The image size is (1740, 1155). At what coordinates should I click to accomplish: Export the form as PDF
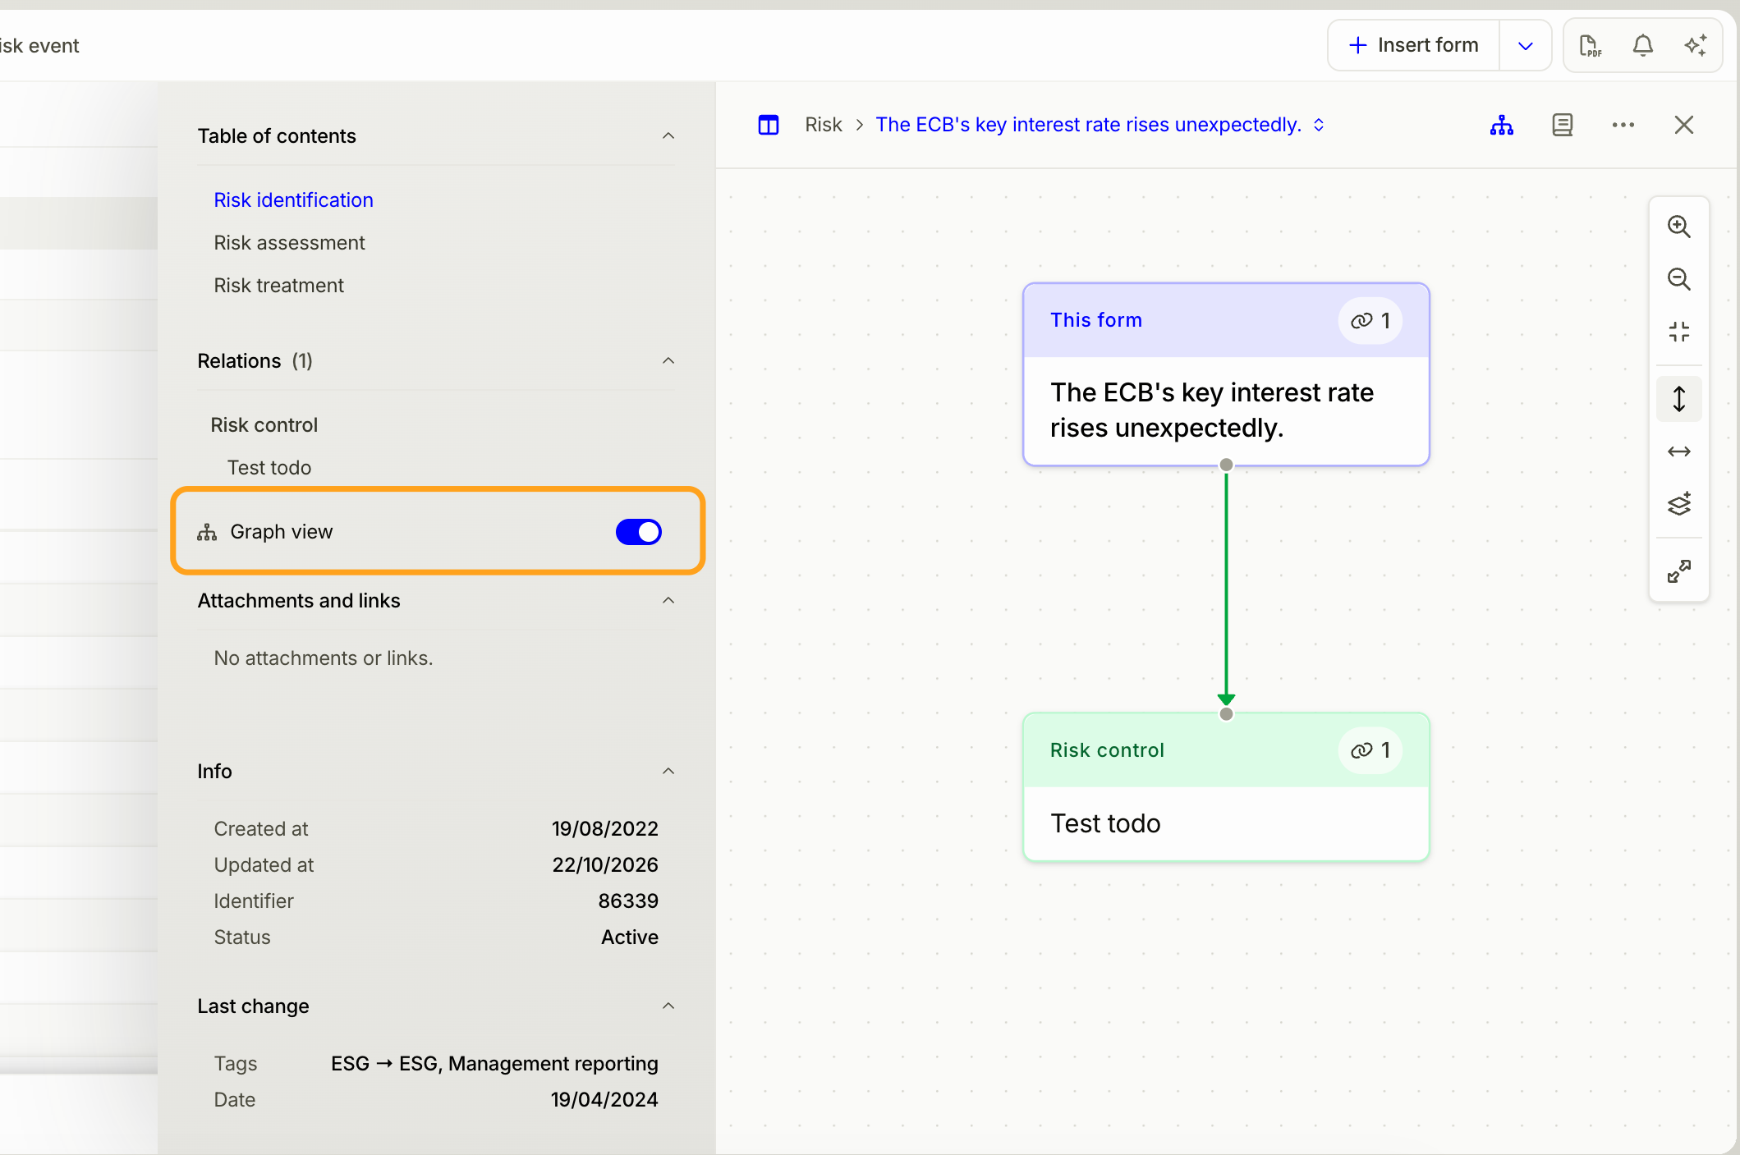[x=1591, y=46]
